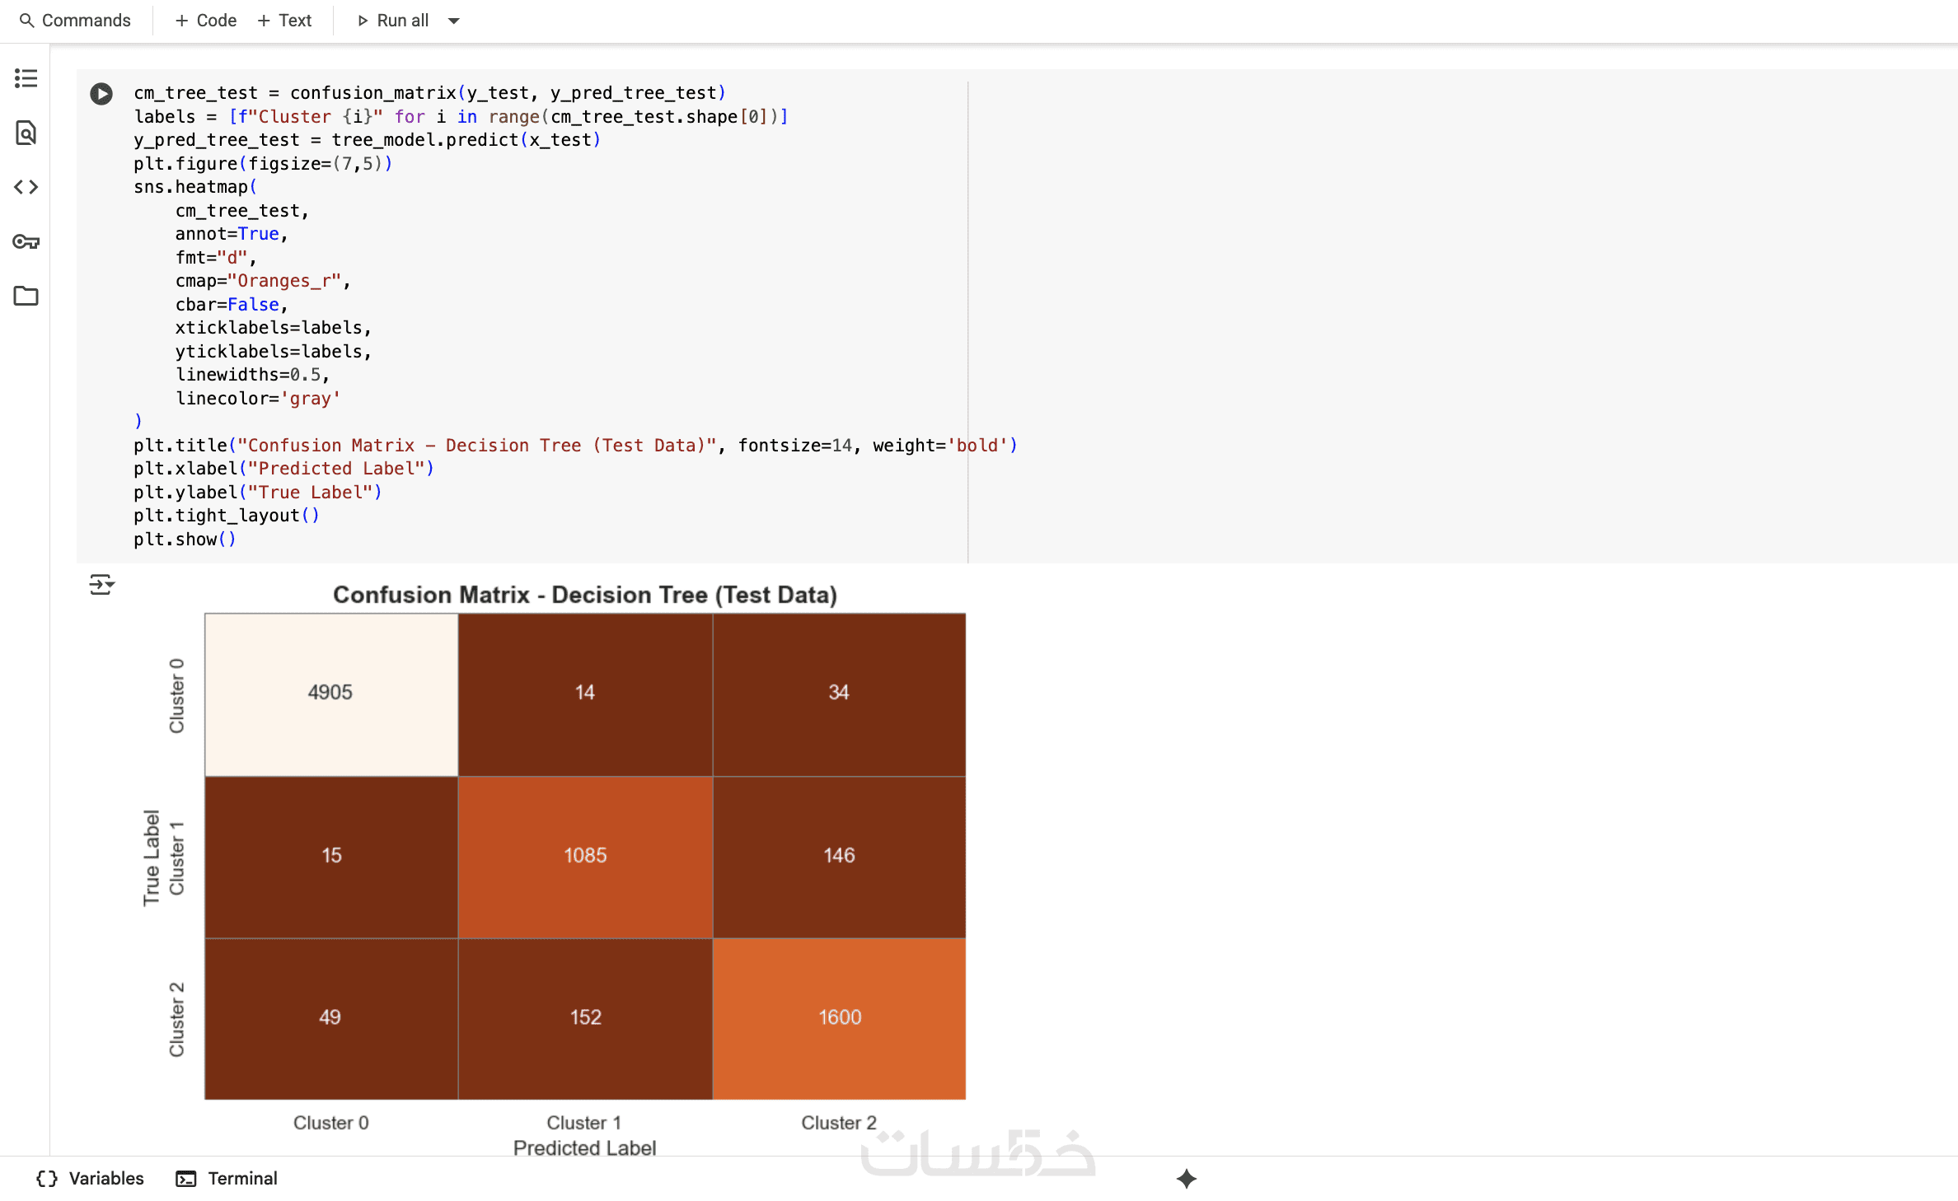Run the confusion matrix code cell

[101, 94]
